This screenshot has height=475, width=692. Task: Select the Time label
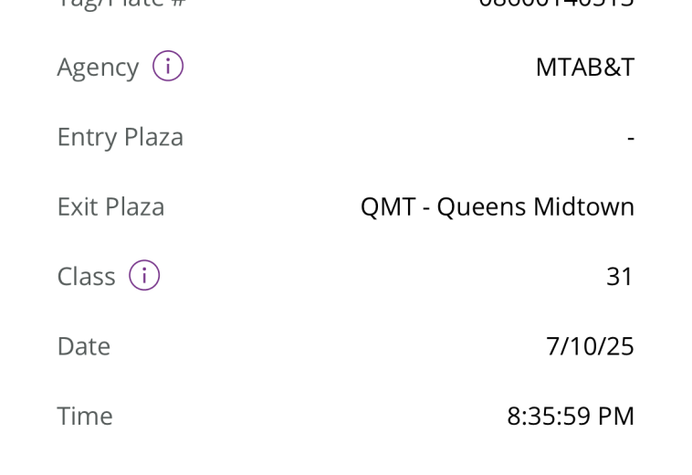pos(85,417)
